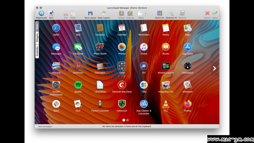Select the Tiles app icon
The image size is (254, 143).
[x=144, y=85]
